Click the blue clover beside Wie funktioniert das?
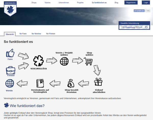The height and width of the screenshot is (120, 153). (x=6, y=105)
